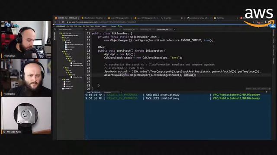277x155 pixels.
Task: Open Cloud9 preferences gear at top right
Action: point(267,26)
